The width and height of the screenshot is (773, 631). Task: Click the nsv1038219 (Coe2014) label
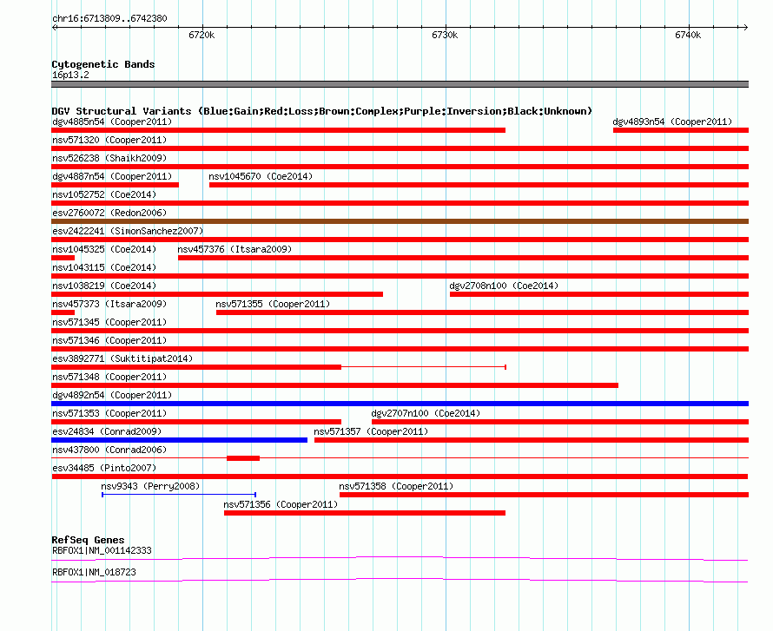coord(104,286)
